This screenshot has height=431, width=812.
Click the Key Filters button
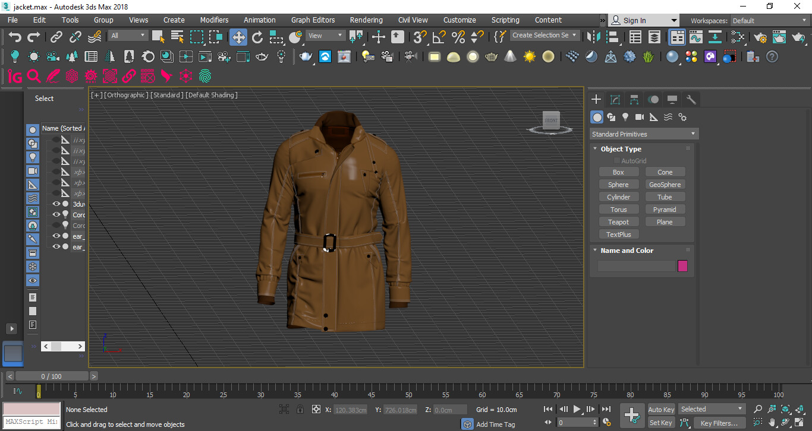coord(719,423)
